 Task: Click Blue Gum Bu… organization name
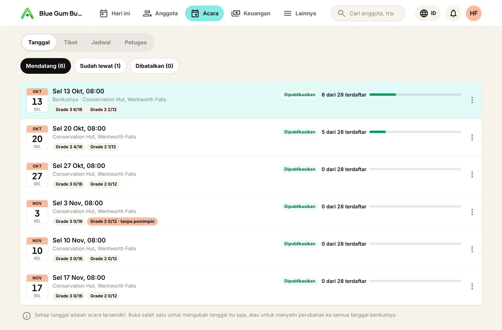point(61,13)
